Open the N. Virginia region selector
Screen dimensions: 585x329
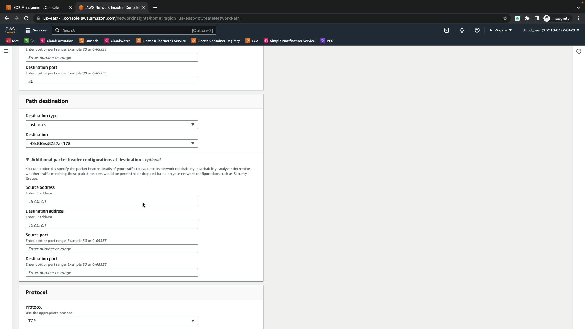click(500, 30)
